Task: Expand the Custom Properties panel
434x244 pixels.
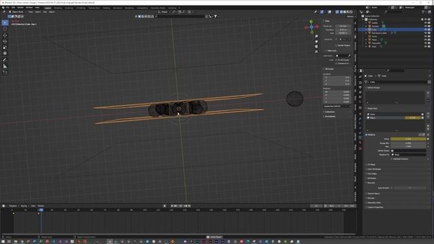Action: coord(375,207)
